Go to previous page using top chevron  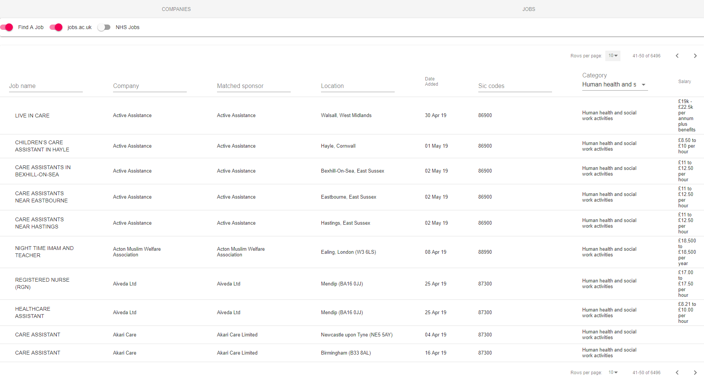click(677, 56)
